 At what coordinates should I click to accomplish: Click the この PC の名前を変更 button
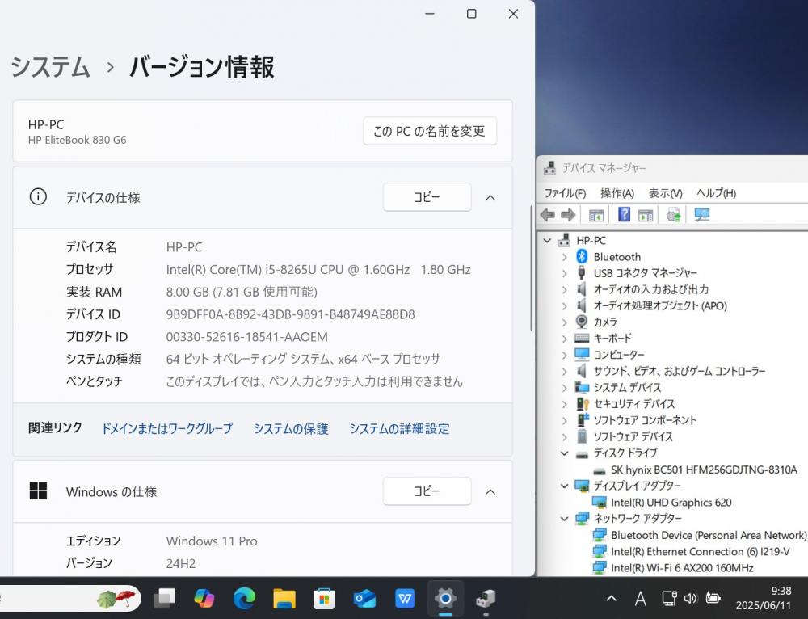point(430,132)
